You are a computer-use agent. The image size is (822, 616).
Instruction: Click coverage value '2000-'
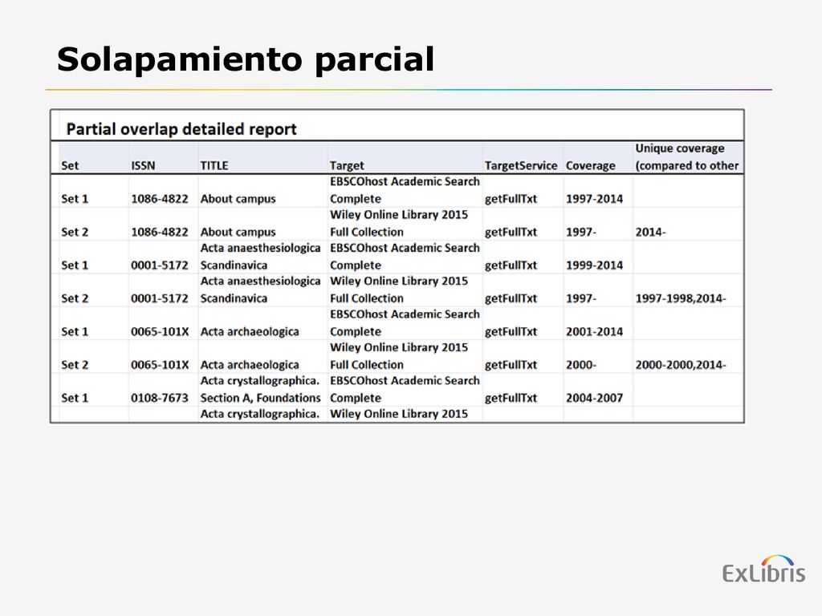581,365
